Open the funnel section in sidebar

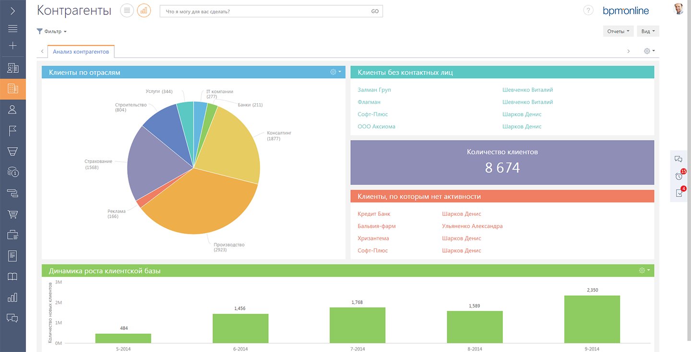coord(13,152)
